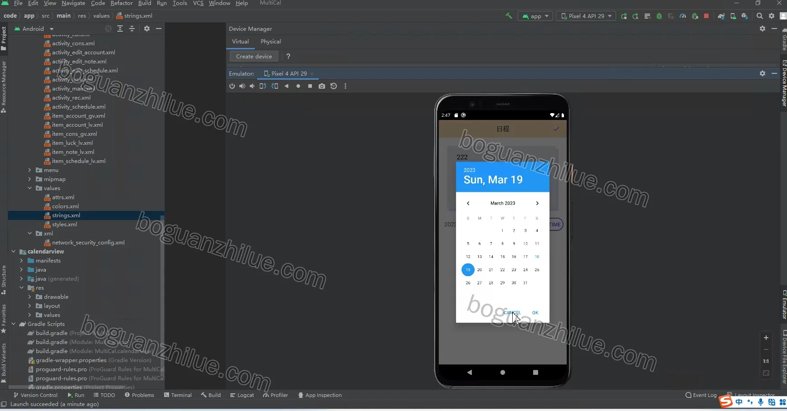Click the emulator volume down icon
The image size is (787, 411).
coord(253,86)
